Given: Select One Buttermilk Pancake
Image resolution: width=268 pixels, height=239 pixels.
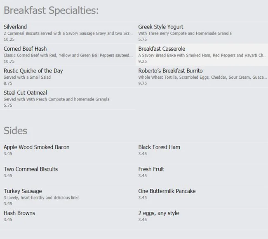Looking at the screenshot, I should tap(167, 191).
